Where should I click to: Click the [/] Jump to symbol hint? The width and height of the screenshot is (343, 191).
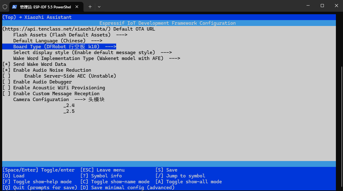tap(180, 176)
